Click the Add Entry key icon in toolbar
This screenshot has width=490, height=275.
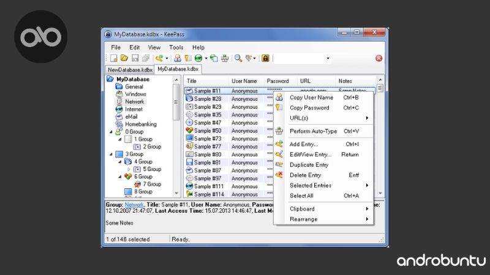click(159, 58)
